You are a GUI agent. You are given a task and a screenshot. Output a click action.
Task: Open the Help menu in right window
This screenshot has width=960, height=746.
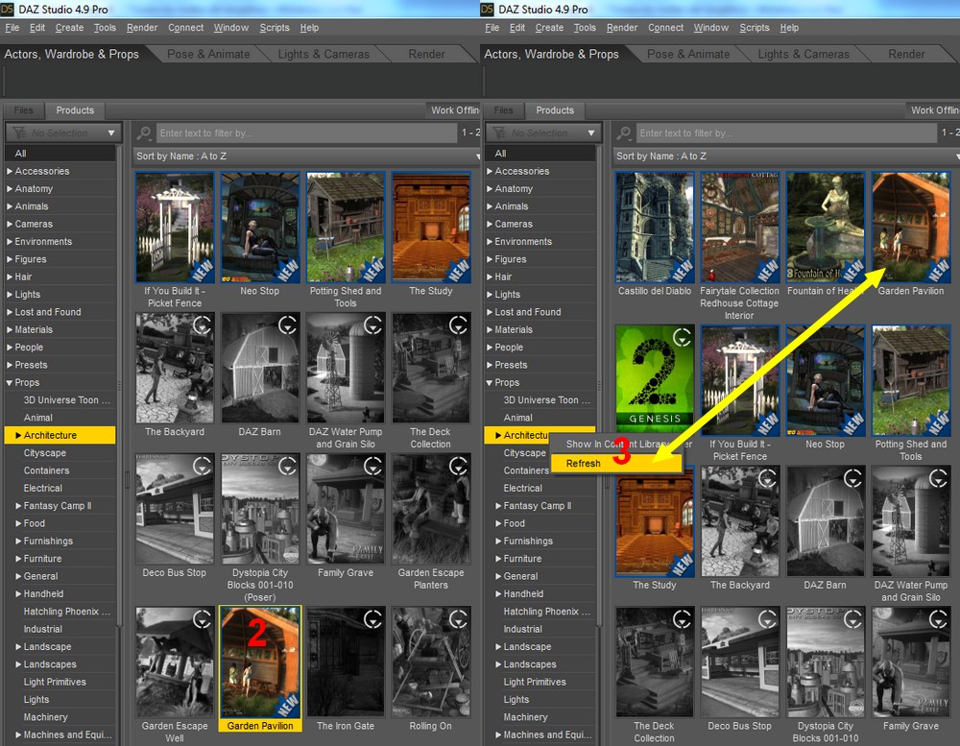789,28
